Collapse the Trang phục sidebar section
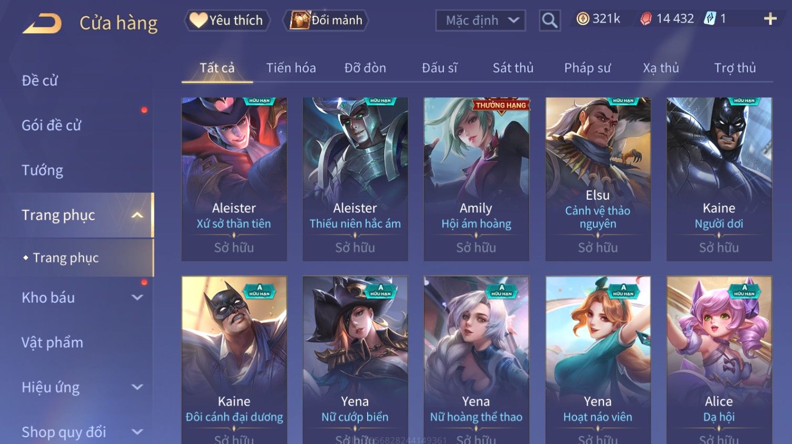This screenshot has width=792, height=444. (137, 215)
